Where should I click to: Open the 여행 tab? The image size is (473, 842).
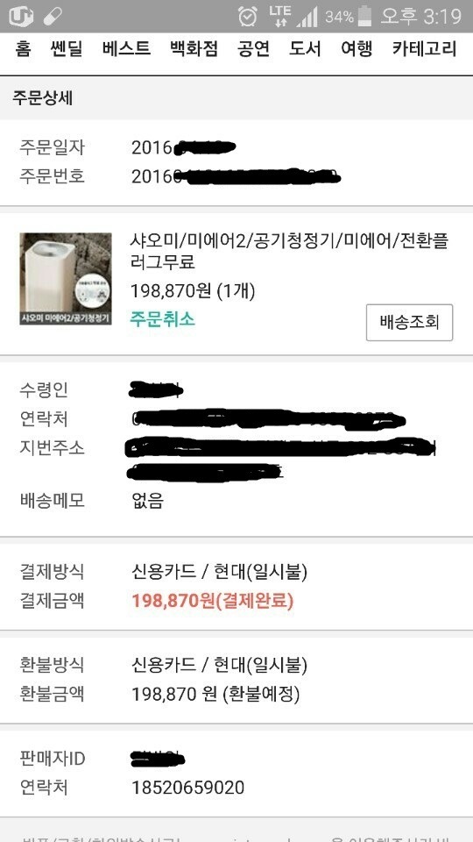click(x=357, y=49)
